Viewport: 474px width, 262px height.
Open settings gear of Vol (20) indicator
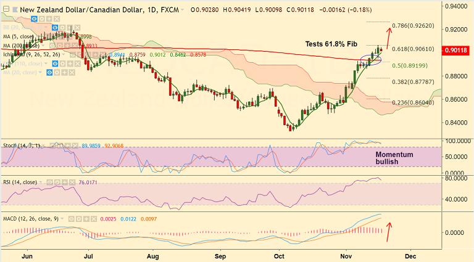point(42,18)
